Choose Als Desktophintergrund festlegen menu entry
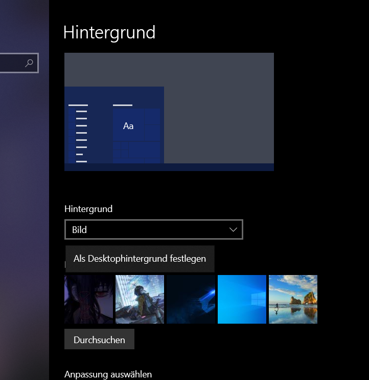369x380 pixels. [140, 259]
